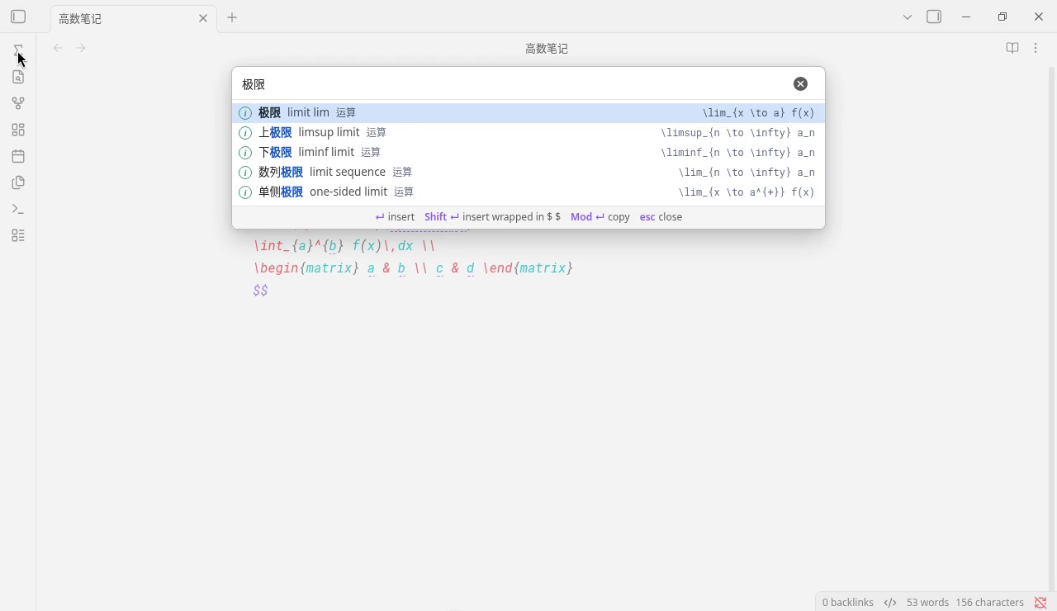Open canvas grid ribbon icon
The width and height of the screenshot is (1057, 611).
coord(18,130)
